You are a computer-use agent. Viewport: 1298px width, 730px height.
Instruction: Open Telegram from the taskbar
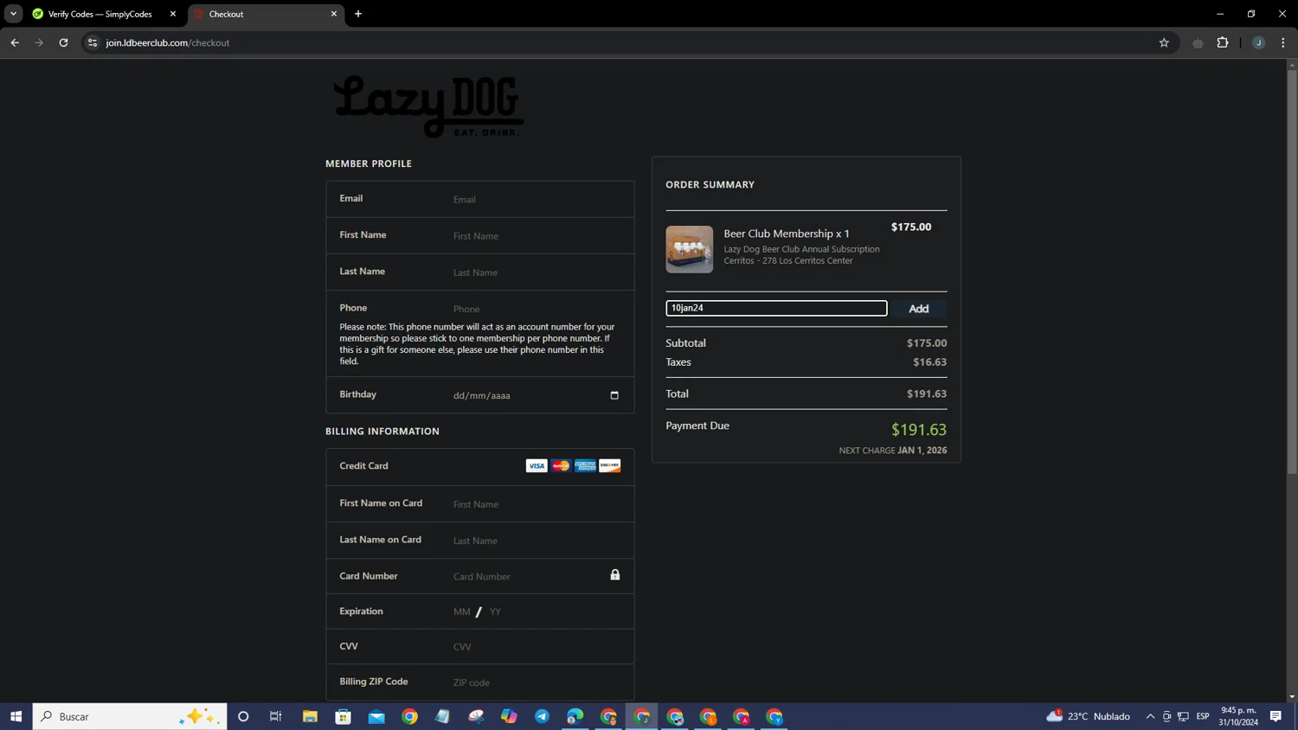tap(542, 716)
